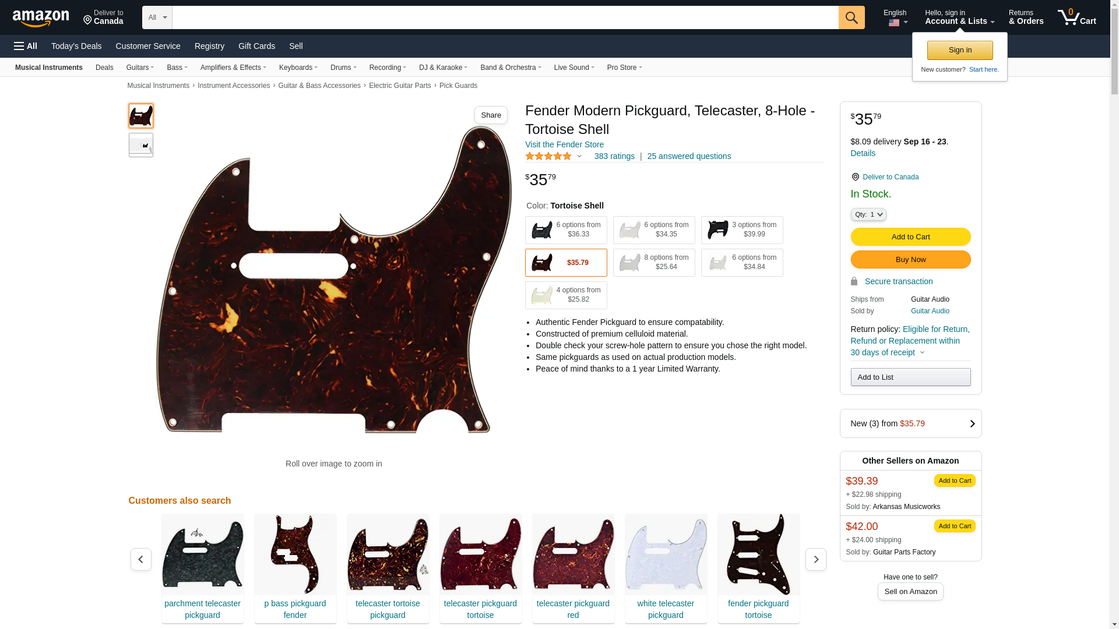Screen dimensions: 1119x629
Task: Click the Deliver to Canada location icon
Action: tap(87, 20)
